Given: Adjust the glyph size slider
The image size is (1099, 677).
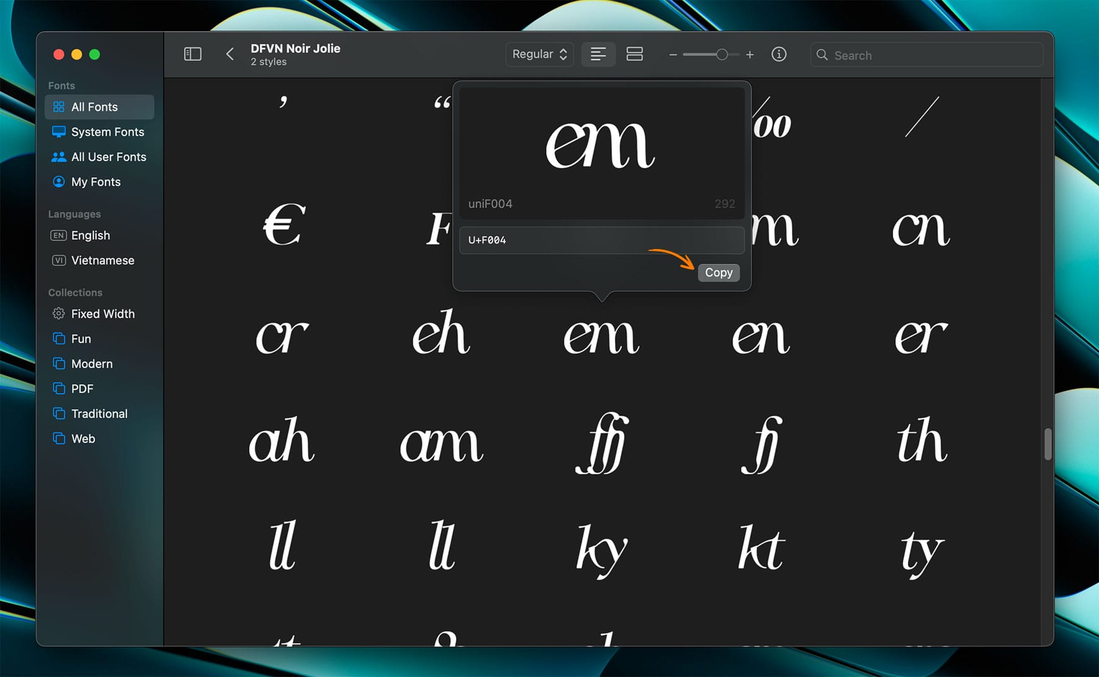Looking at the screenshot, I should tap(722, 55).
